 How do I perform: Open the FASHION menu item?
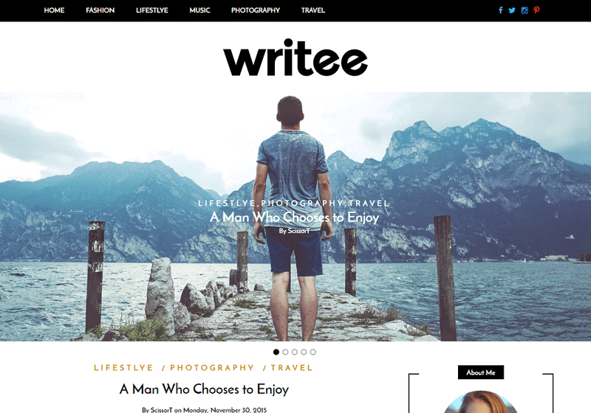pyautogui.click(x=100, y=10)
